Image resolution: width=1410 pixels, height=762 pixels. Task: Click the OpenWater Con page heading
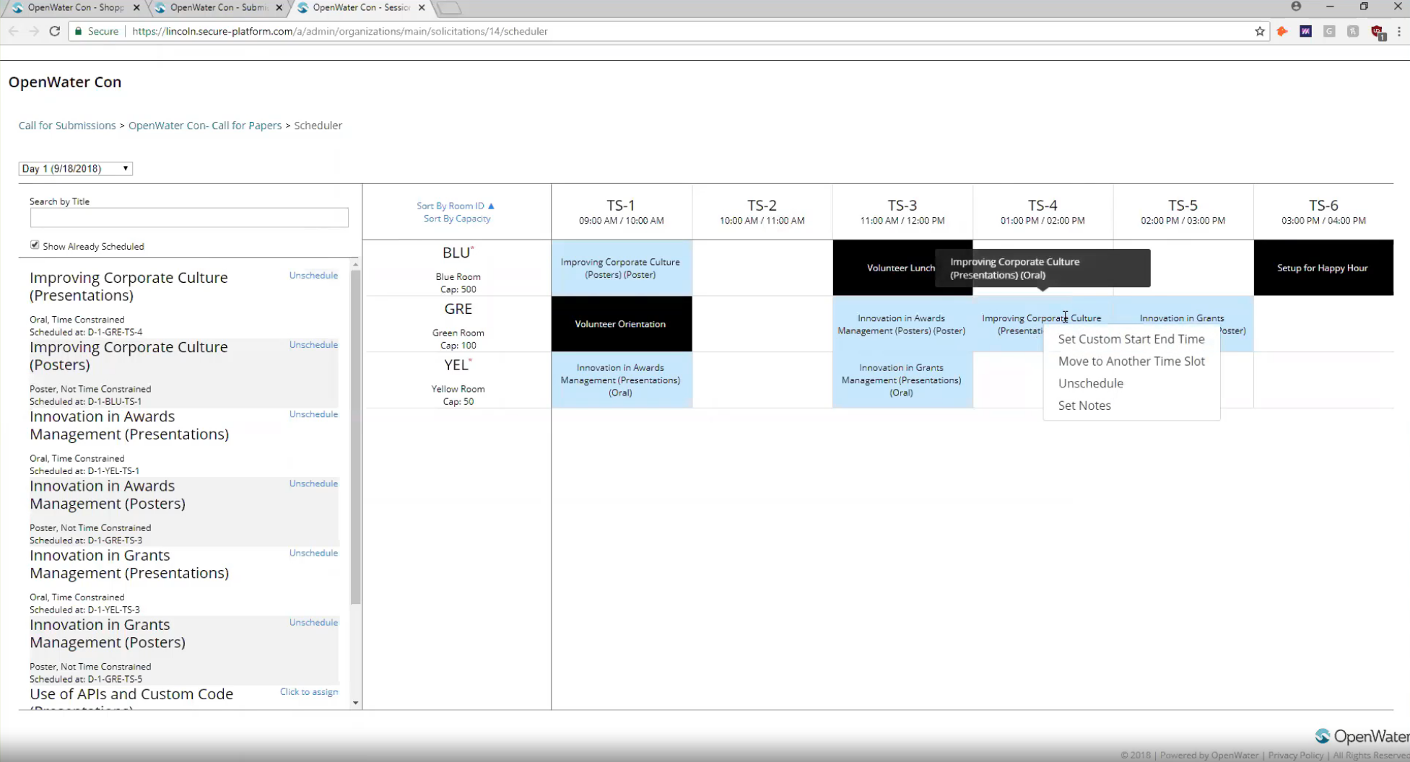(x=65, y=82)
